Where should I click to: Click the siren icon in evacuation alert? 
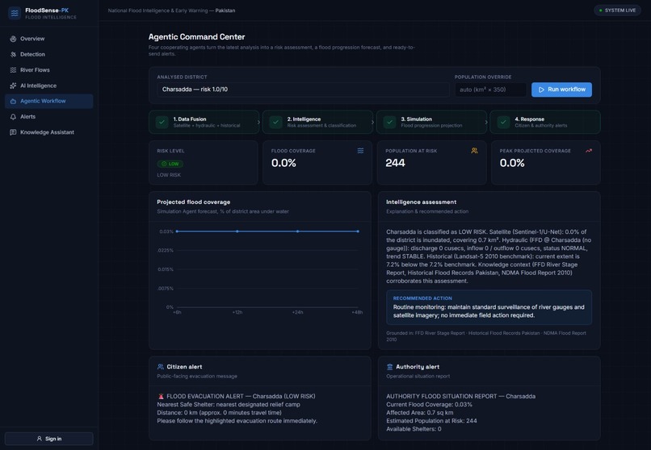(x=161, y=397)
